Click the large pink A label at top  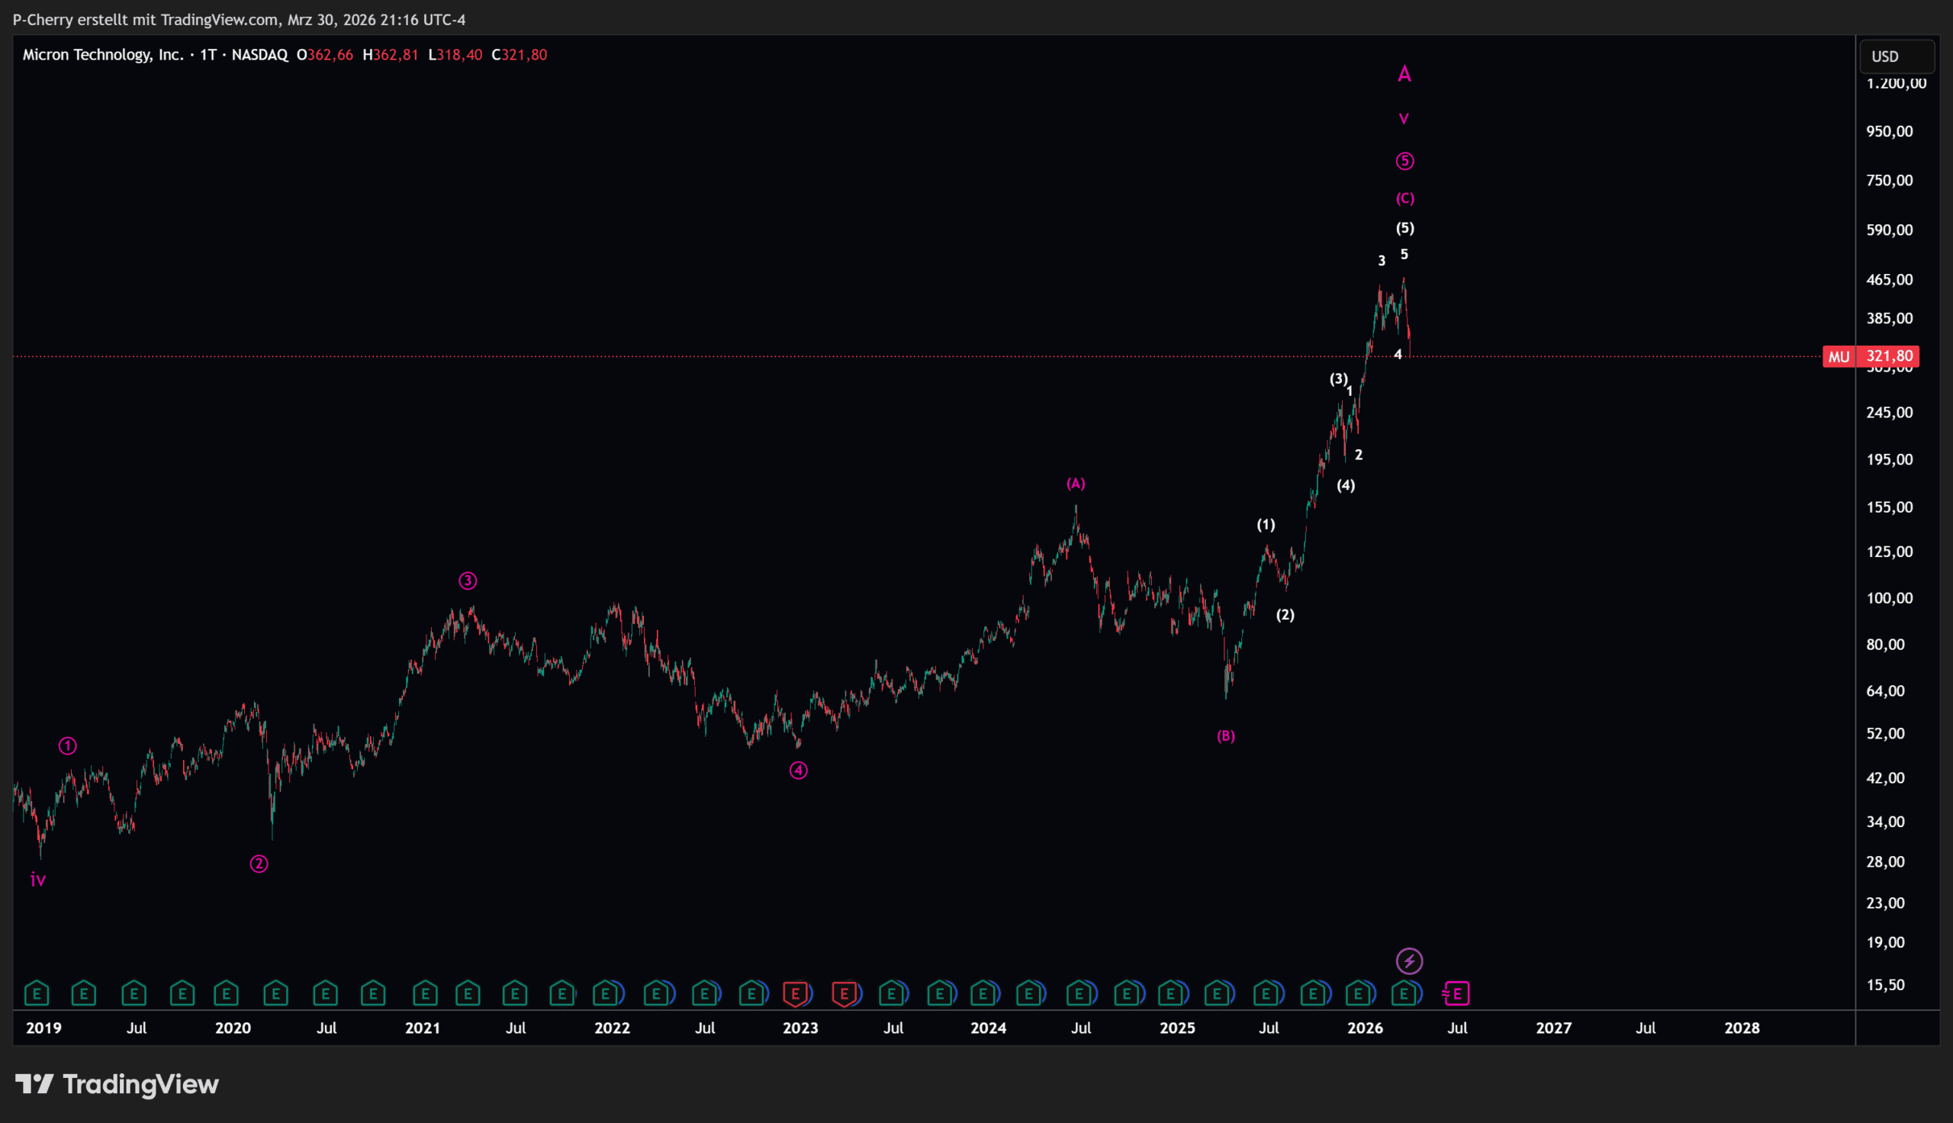(1404, 74)
